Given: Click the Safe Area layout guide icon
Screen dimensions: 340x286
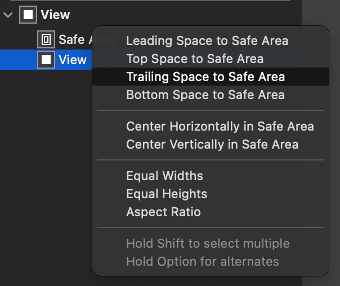Looking at the screenshot, I should [x=46, y=39].
